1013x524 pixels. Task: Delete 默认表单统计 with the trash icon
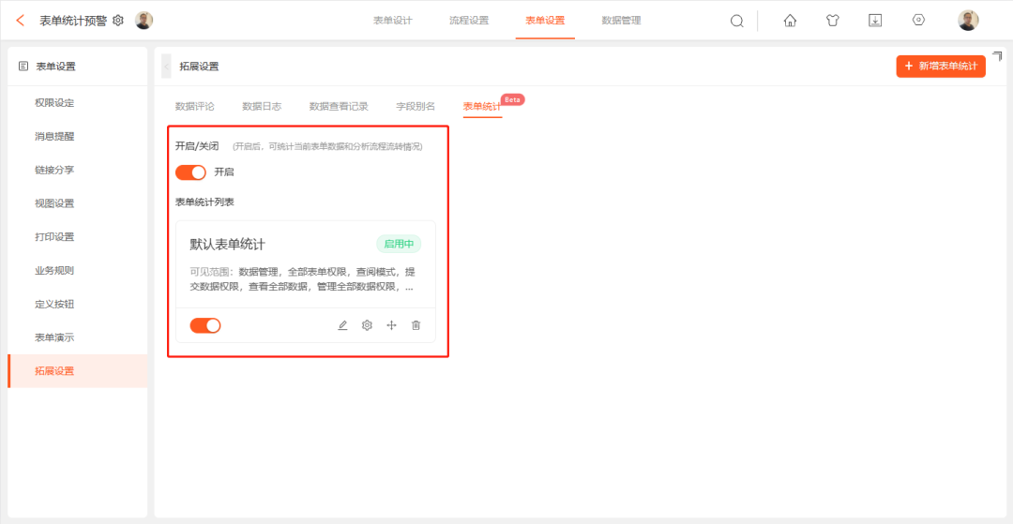(x=416, y=325)
